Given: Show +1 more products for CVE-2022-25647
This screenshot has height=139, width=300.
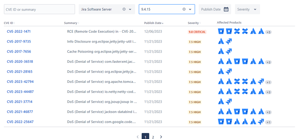Looking at the screenshot, I should coord(268,122).
